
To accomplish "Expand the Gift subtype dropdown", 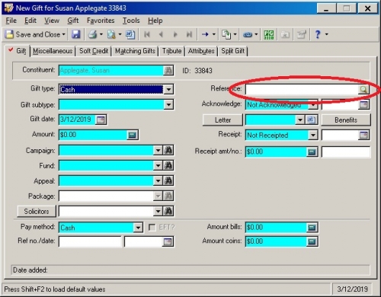I will click(x=168, y=104).
